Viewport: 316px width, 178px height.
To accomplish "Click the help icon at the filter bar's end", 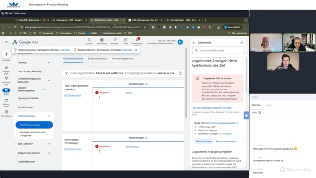I will click(x=181, y=73).
